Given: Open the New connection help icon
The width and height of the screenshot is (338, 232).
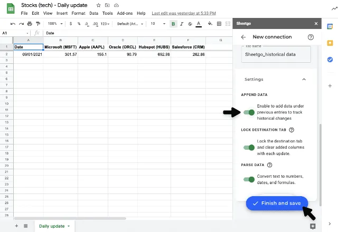Looking at the screenshot, I should pyautogui.click(x=311, y=37).
